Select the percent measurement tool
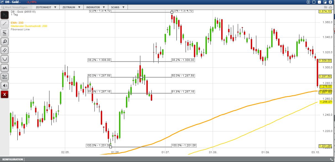Viewport: 335px width, 162px height. coord(4,33)
